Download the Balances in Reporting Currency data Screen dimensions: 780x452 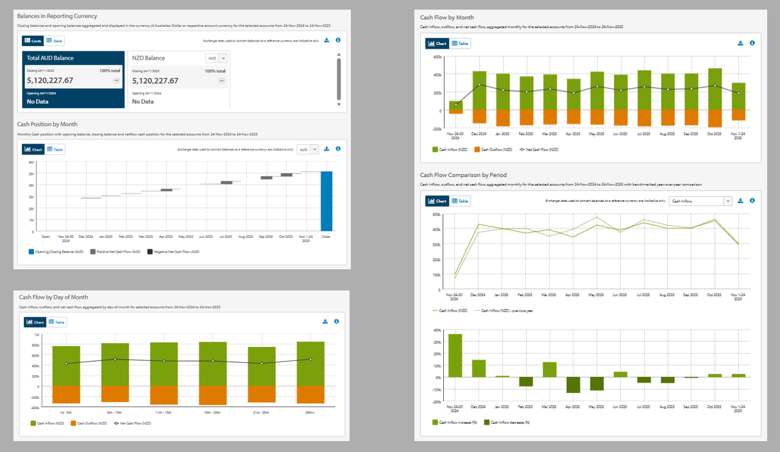click(326, 40)
